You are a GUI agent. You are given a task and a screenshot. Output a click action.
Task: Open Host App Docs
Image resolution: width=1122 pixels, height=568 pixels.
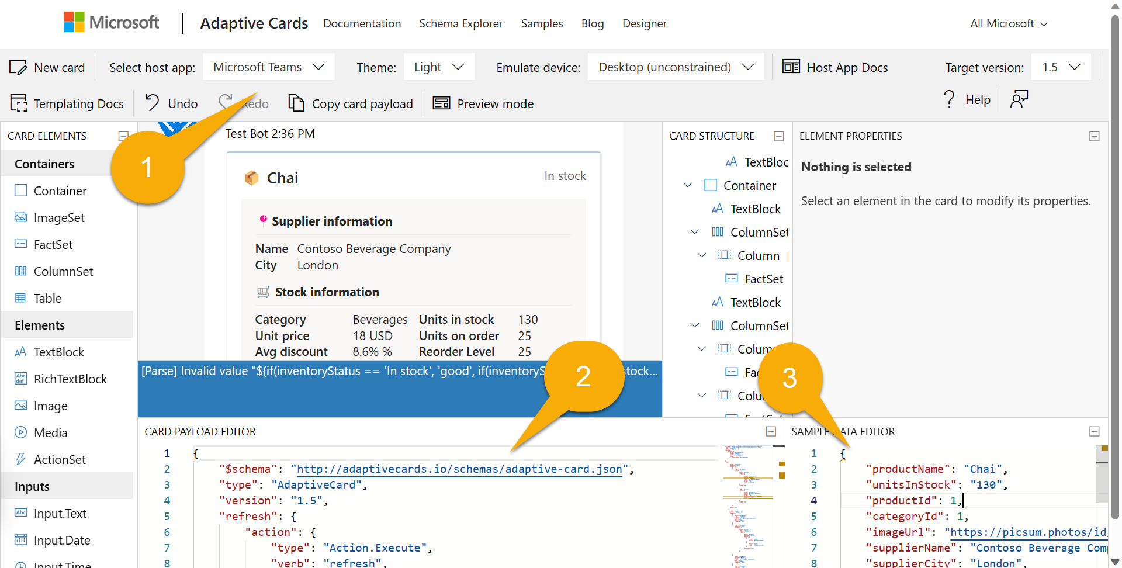(836, 68)
